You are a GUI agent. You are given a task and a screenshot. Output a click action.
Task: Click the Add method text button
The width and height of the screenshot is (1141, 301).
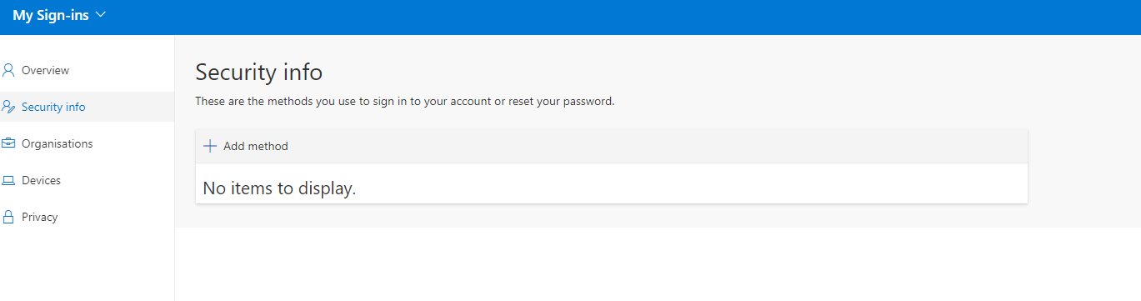coord(256,146)
